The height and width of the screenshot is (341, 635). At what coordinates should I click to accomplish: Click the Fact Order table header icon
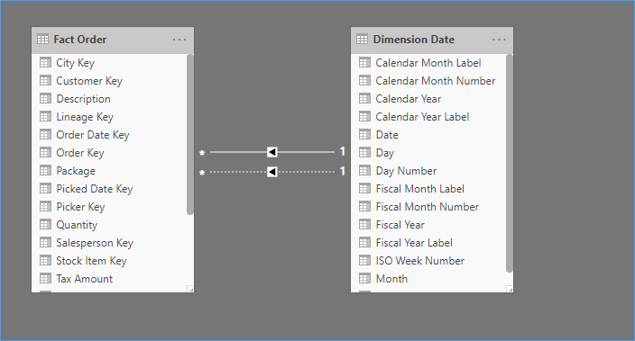click(42, 40)
